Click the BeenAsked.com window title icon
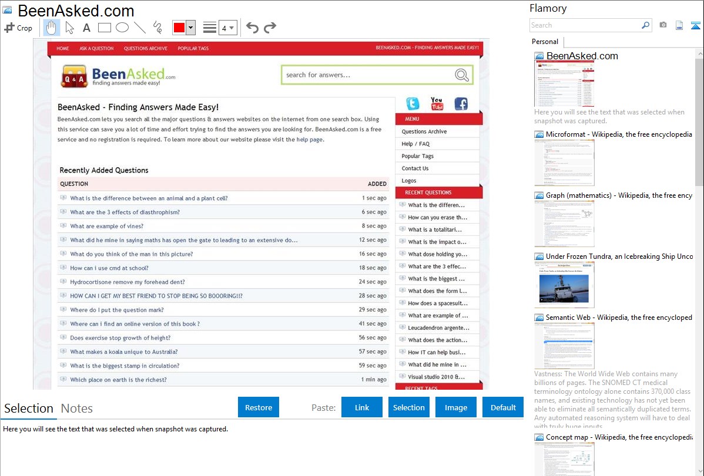 coord(7,10)
